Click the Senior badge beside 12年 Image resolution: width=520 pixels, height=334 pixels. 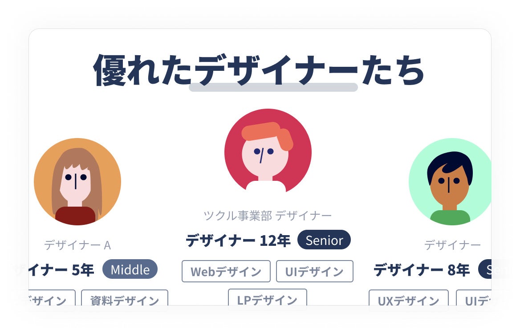point(324,240)
